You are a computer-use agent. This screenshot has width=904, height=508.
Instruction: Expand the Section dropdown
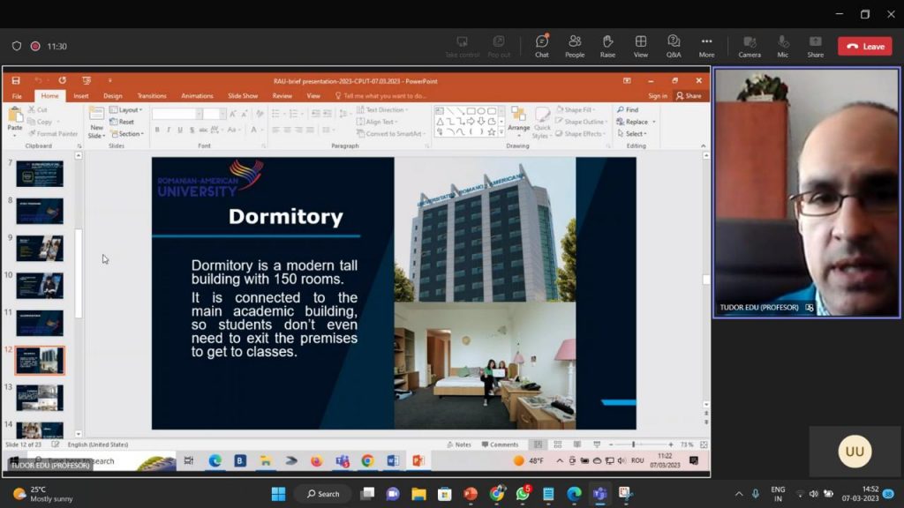[127, 134]
